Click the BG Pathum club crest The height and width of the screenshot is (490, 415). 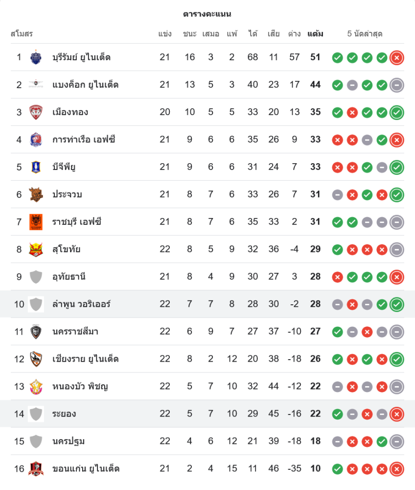[x=36, y=167]
